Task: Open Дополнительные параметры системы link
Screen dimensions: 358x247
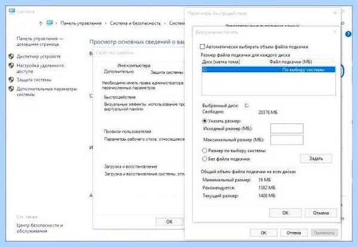Action: [47, 91]
